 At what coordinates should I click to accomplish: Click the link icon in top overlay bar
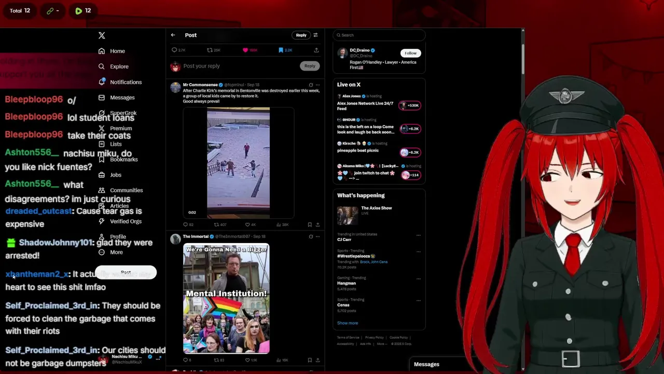[50, 10]
